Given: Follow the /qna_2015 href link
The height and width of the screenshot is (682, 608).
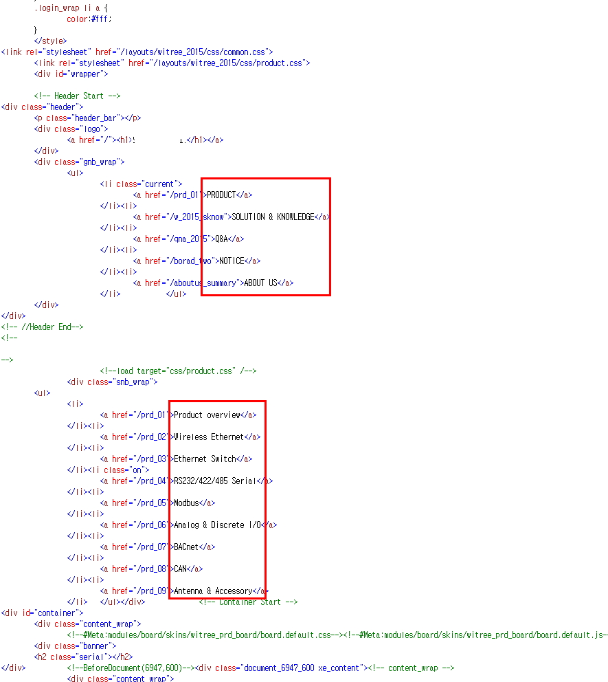Looking at the screenshot, I should (188, 239).
